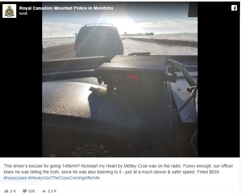Click the radar's red 145 readout in photo
Viewport: 242px width, 195px height.
pyautogui.click(x=134, y=77)
